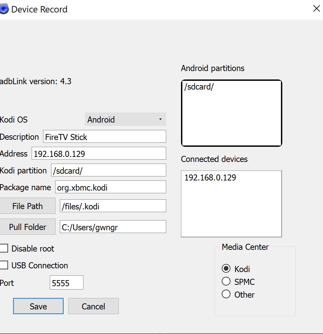Click the Connected devices heading
323x334 pixels.
click(x=214, y=159)
